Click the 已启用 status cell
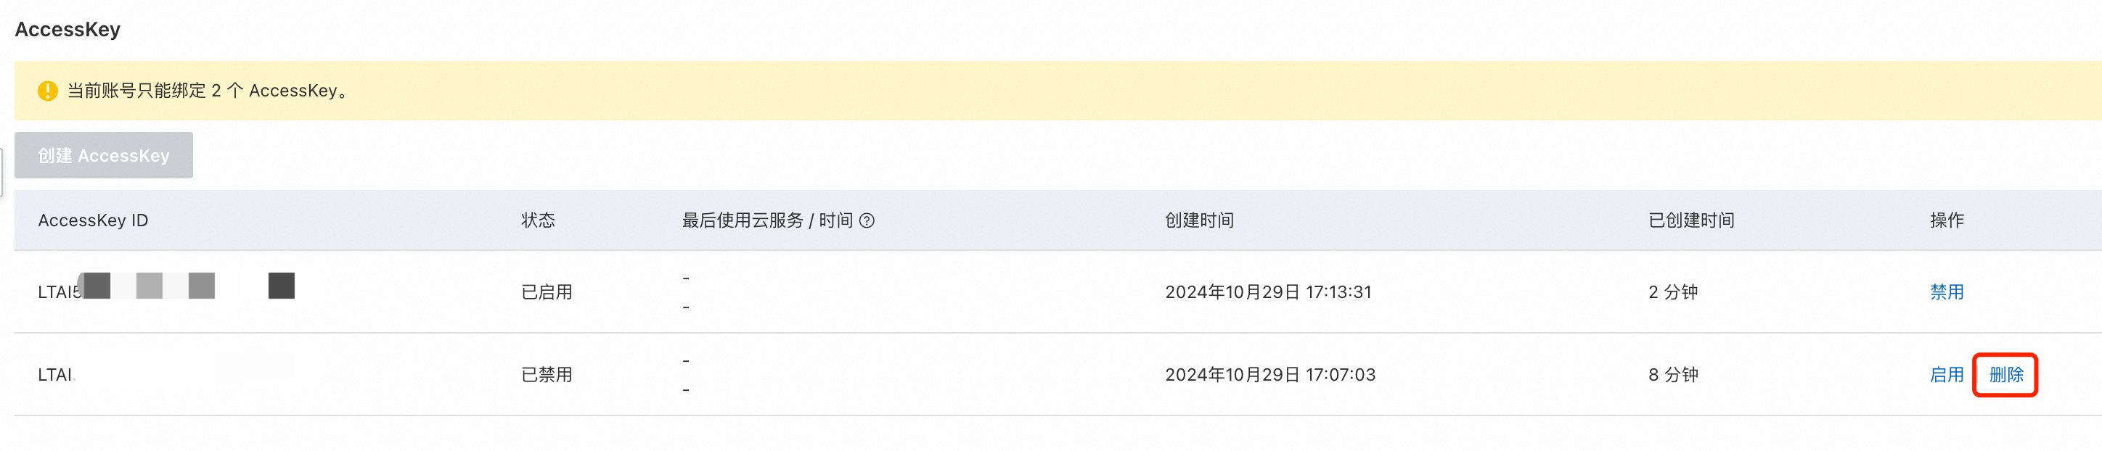2102x451 pixels. click(x=547, y=292)
